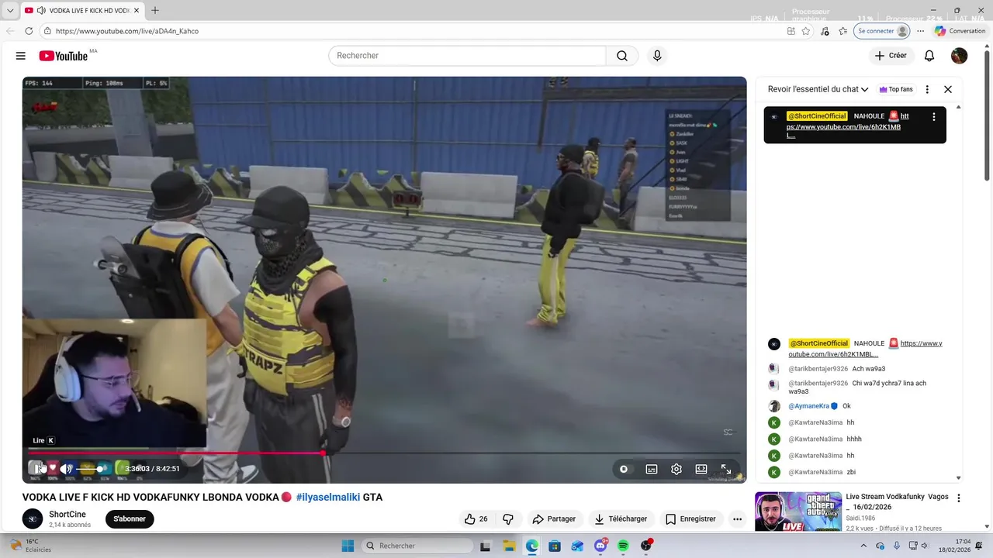The width and height of the screenshot is (993, 558).
Task: Open the #ilyaselmaliki hashtag link
Action: click(327, 498)
